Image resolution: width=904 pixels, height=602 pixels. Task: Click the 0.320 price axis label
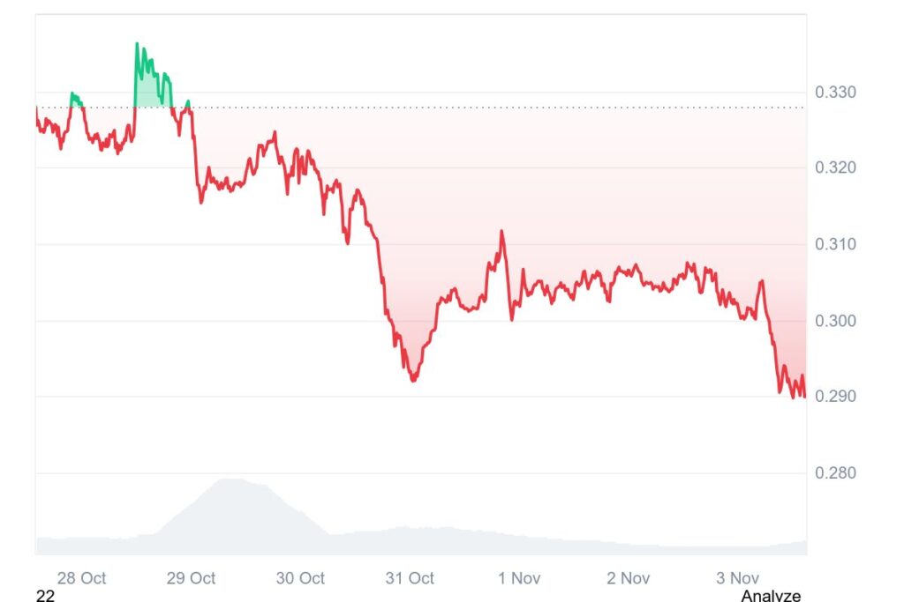click(x=833, y=167)
